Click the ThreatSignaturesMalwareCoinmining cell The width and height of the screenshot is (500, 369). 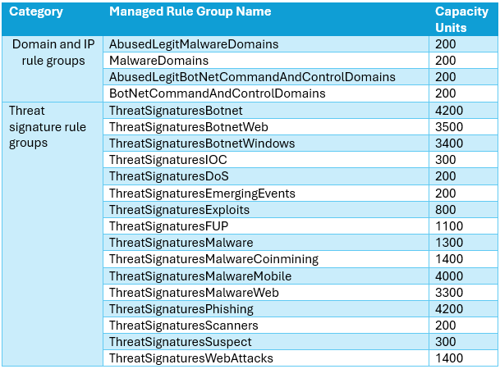pyautogui.click(x=213, y=259)
